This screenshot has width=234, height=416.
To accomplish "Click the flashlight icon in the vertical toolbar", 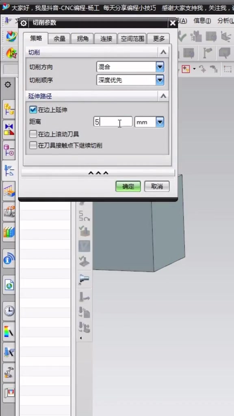I will [x=84, y=279].
